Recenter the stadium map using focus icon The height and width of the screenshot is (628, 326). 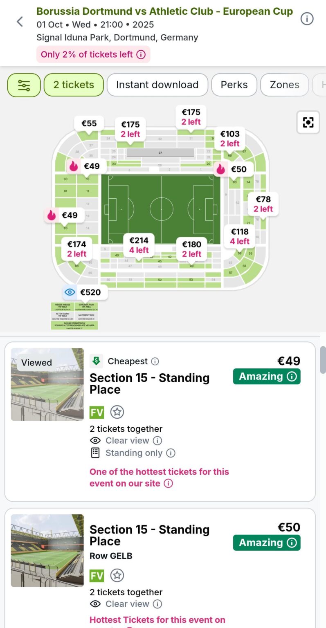tap(308, 122)
